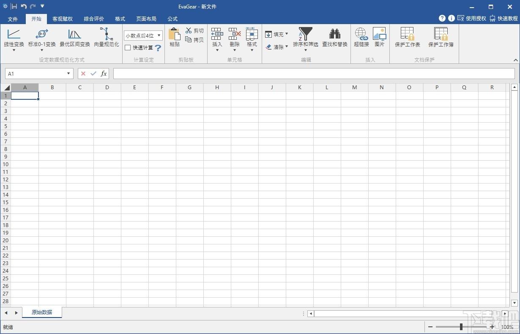Expand the A1 name box dropdown
The image size is (520, 334).
[68, 74]
